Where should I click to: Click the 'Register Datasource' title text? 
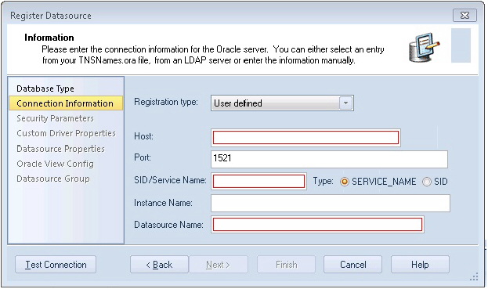coord(51,16)
